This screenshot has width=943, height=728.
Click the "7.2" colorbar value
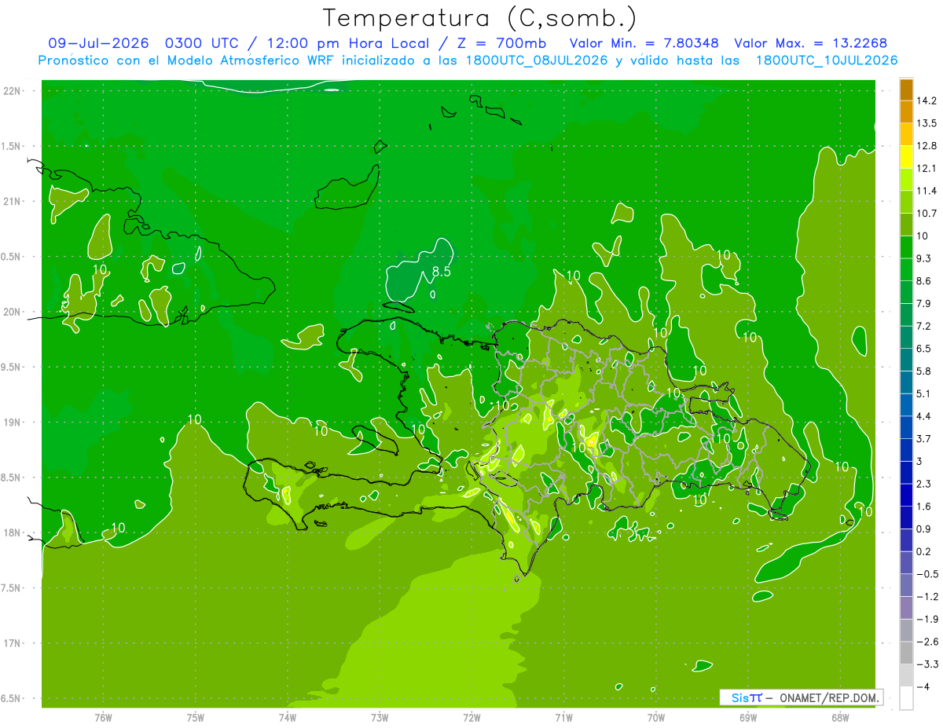pyautogui.click(x=923, y=326)
